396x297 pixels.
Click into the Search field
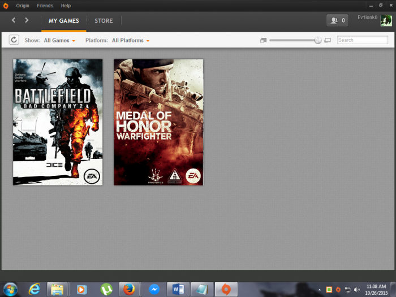pyautogui.click(x=363, y=40)
